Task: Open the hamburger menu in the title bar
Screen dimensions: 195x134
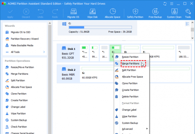Action: coord(172,4)
